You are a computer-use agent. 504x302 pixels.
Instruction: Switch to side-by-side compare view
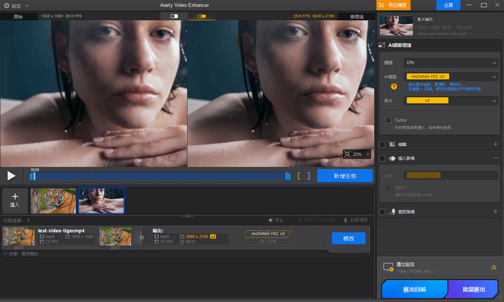pos(201,16)
